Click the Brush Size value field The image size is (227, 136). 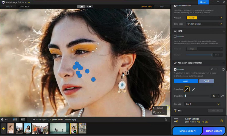[214, 96]
